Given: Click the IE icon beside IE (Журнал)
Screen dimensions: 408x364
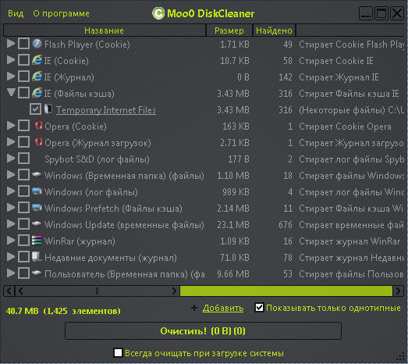Looking at the screenshot, I should click(37, 77).
